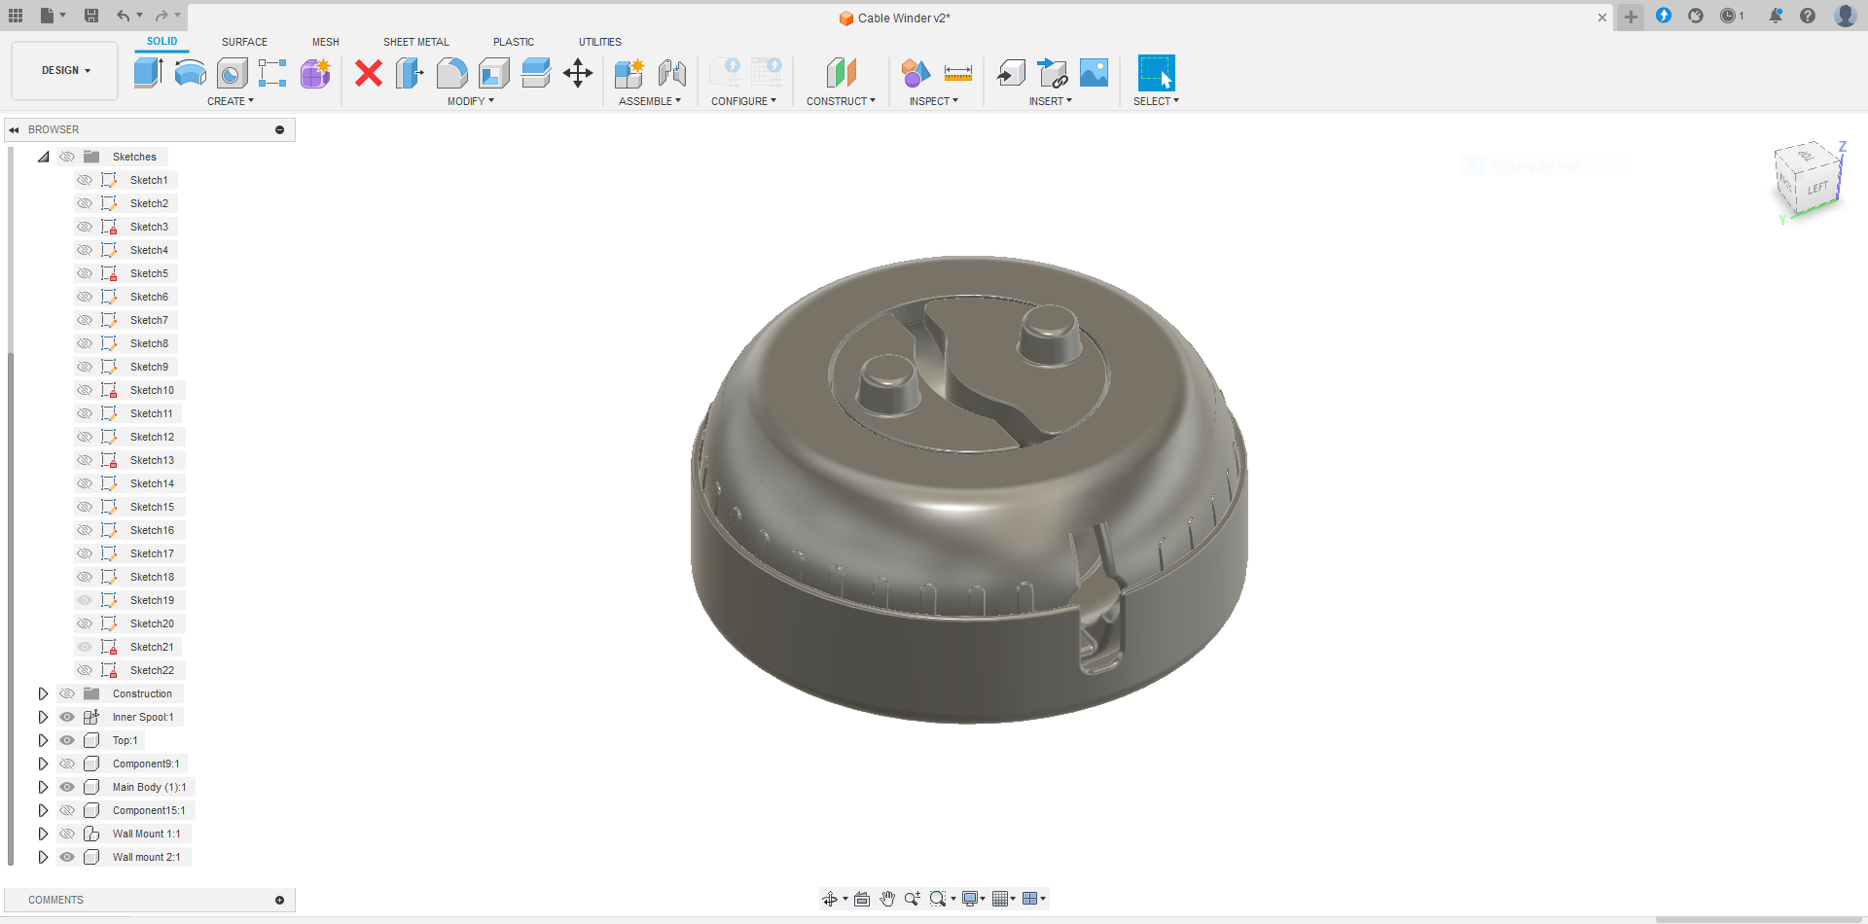This screenshot has height=924, width=1868.
Task: Select Sketch12 in the browser
Action: click(152, 437)
